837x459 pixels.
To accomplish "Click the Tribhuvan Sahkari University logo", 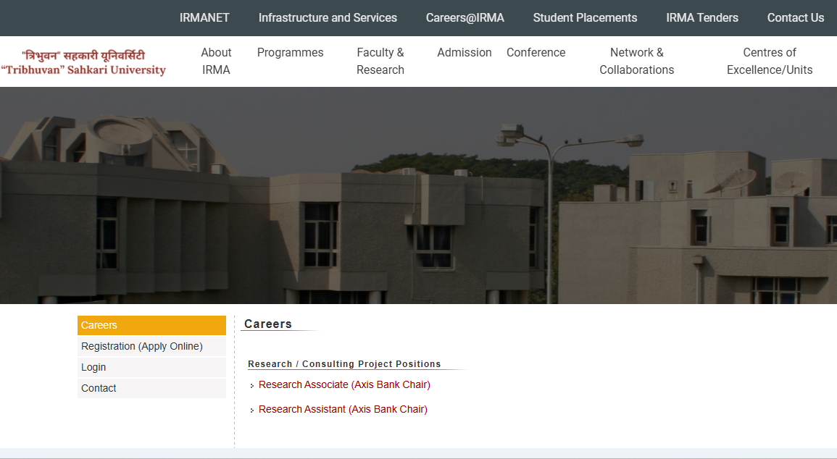I will pos(83,62).
